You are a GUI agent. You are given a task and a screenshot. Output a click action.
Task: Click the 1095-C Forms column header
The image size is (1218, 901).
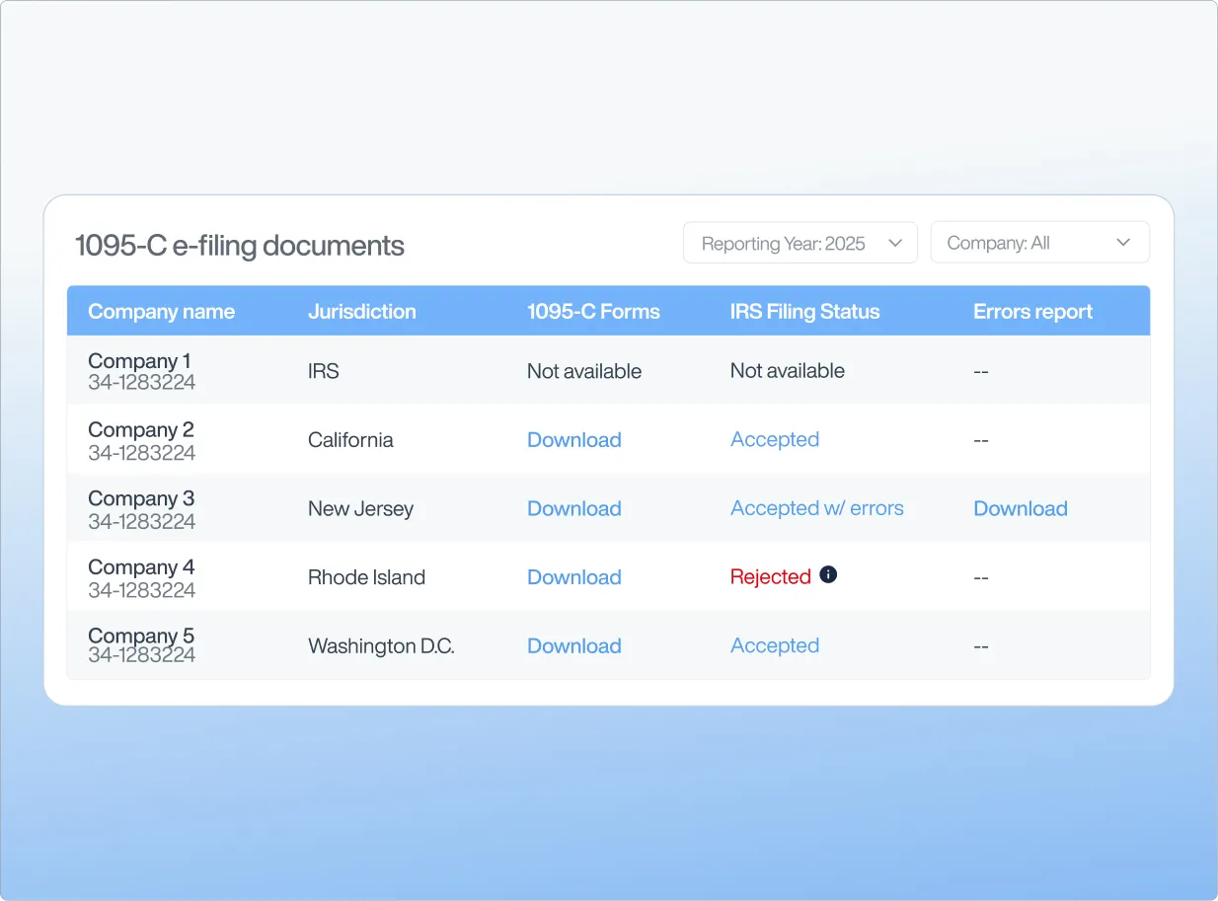click(x=593, y=312)
